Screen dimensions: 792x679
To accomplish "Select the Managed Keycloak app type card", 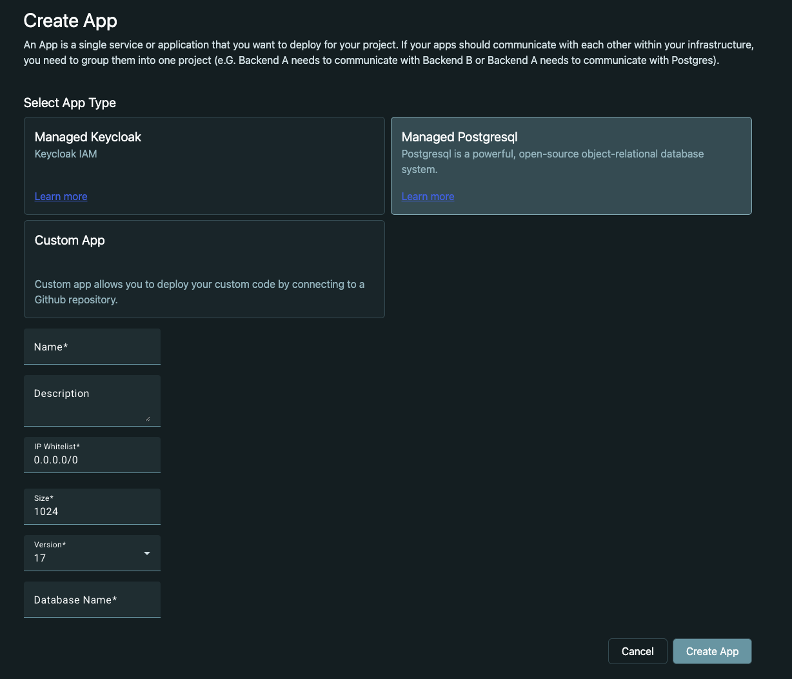I will tap(204, 166).
